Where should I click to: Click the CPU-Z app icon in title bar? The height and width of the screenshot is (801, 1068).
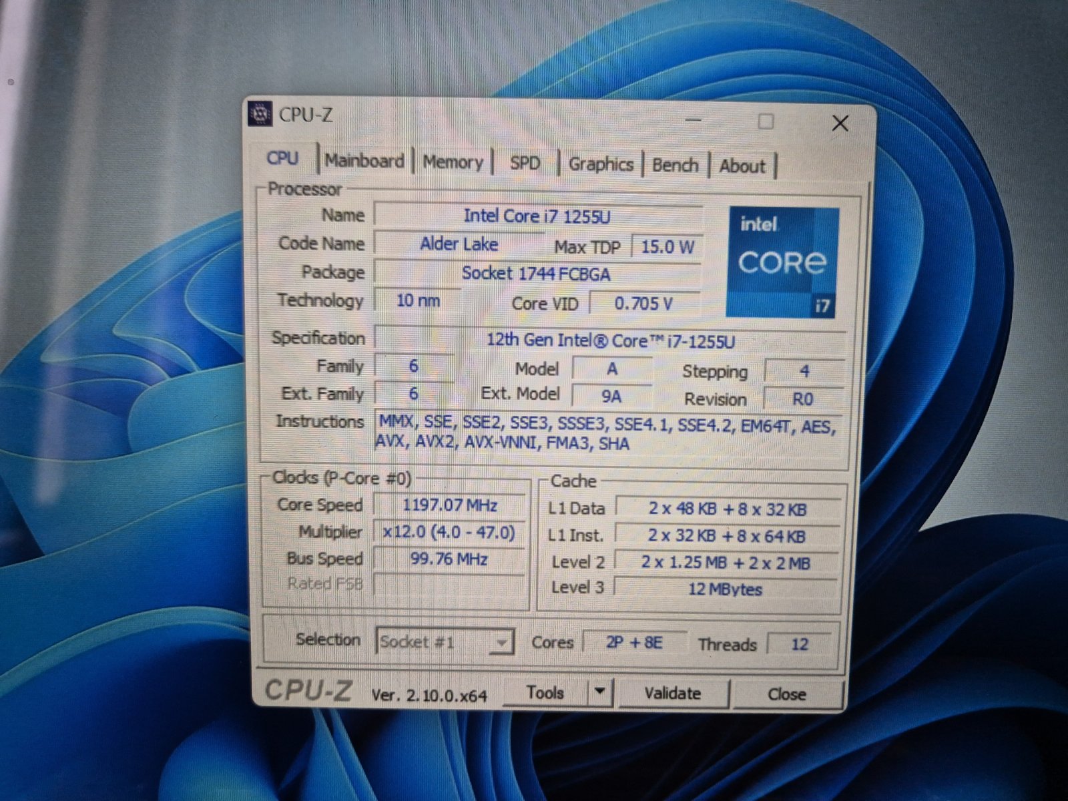point(260,114)
